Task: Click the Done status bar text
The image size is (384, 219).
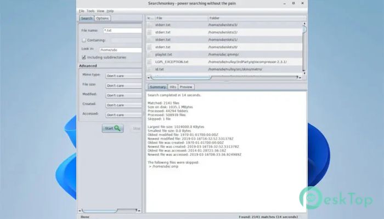Action: point(85,217)
